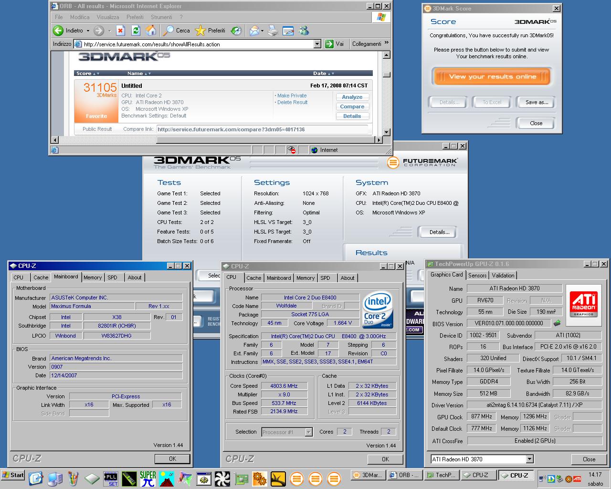Click the Intel Core 2 Duo logo in CPU-Z
The height and width of the screenshot is (489, 611).
tap(378, 309)
